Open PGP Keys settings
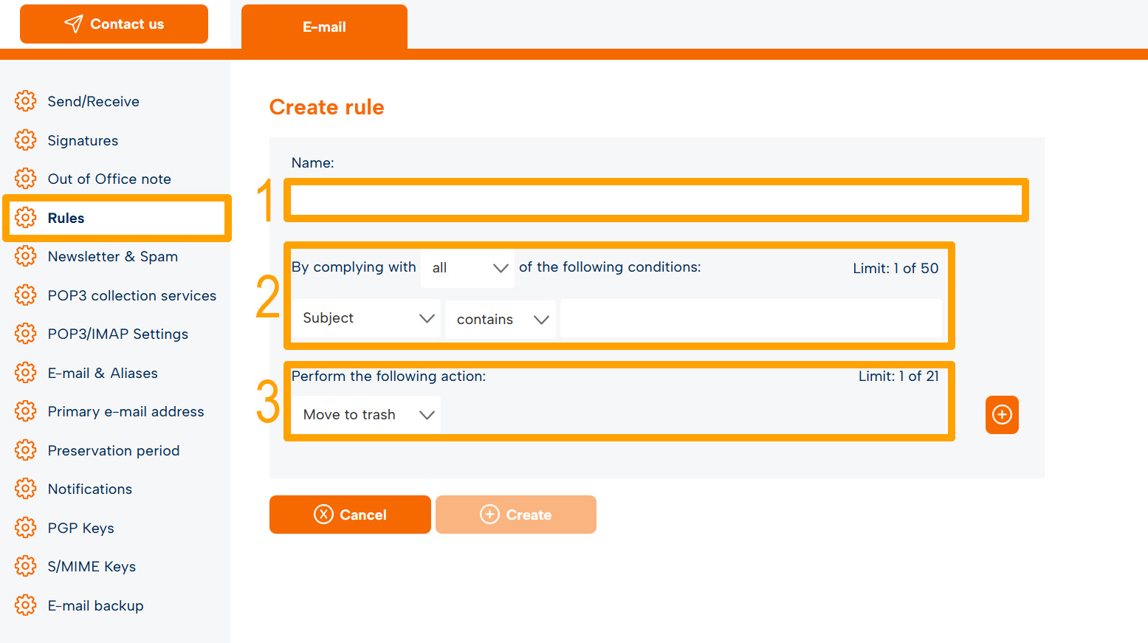 (x=81, y=528)
